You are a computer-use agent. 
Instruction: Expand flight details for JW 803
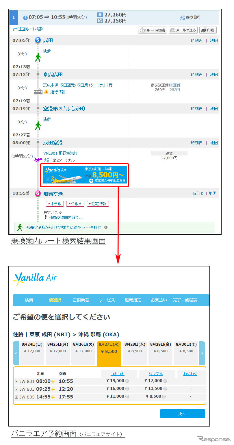(16, 389)
